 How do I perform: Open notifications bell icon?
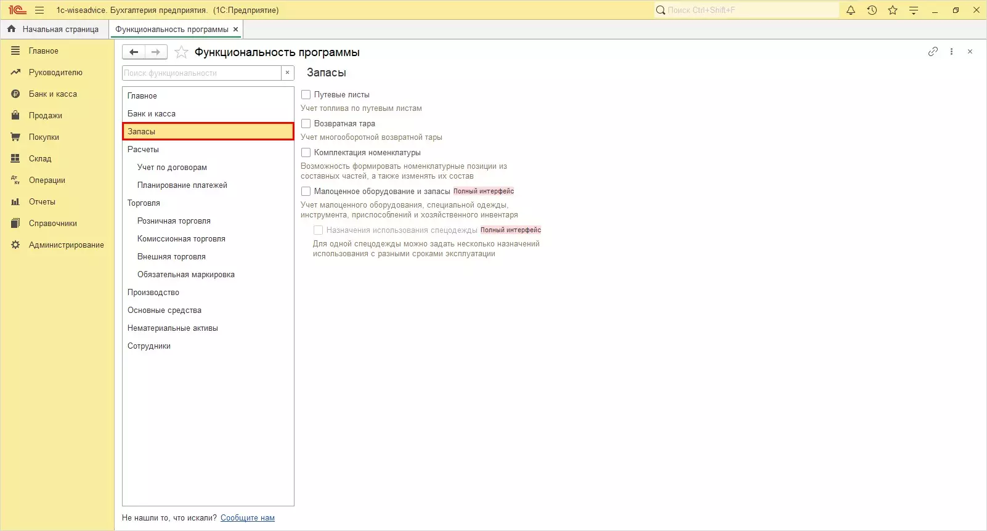pyautogui.click(x=851, y=10)
